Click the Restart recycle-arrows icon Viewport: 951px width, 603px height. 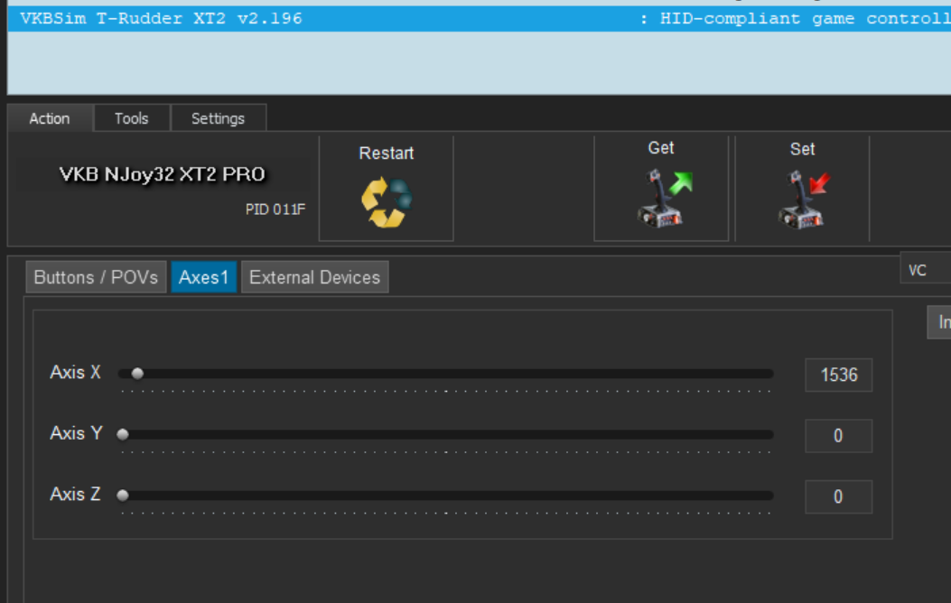coord(387,202)
